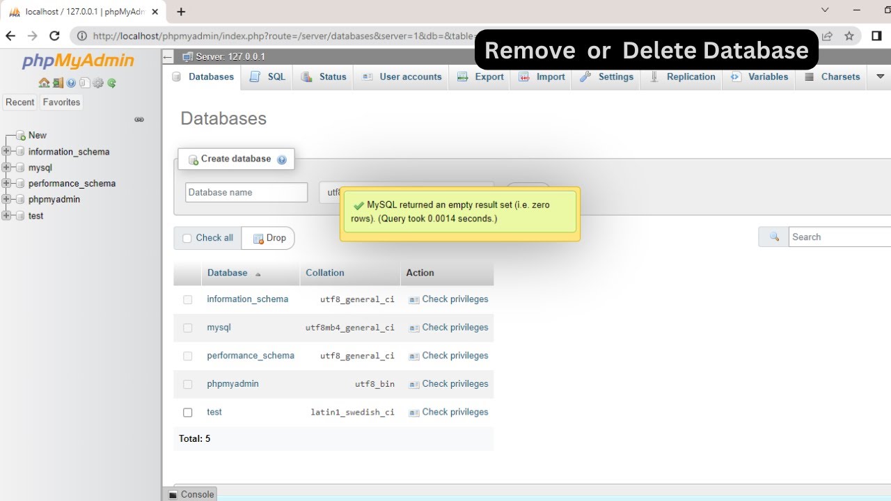891x501 pixels.
Task: Click the test database icon in sidebar
Action: pos(20,216)
